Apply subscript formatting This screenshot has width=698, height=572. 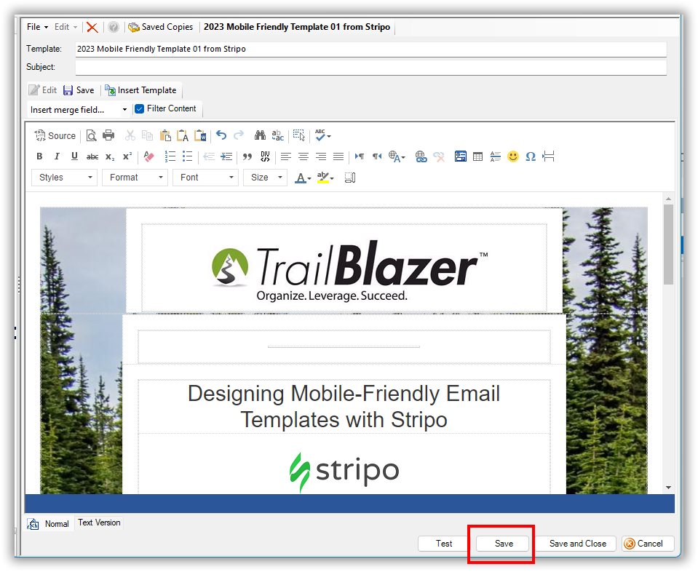[x=110, y=156]
